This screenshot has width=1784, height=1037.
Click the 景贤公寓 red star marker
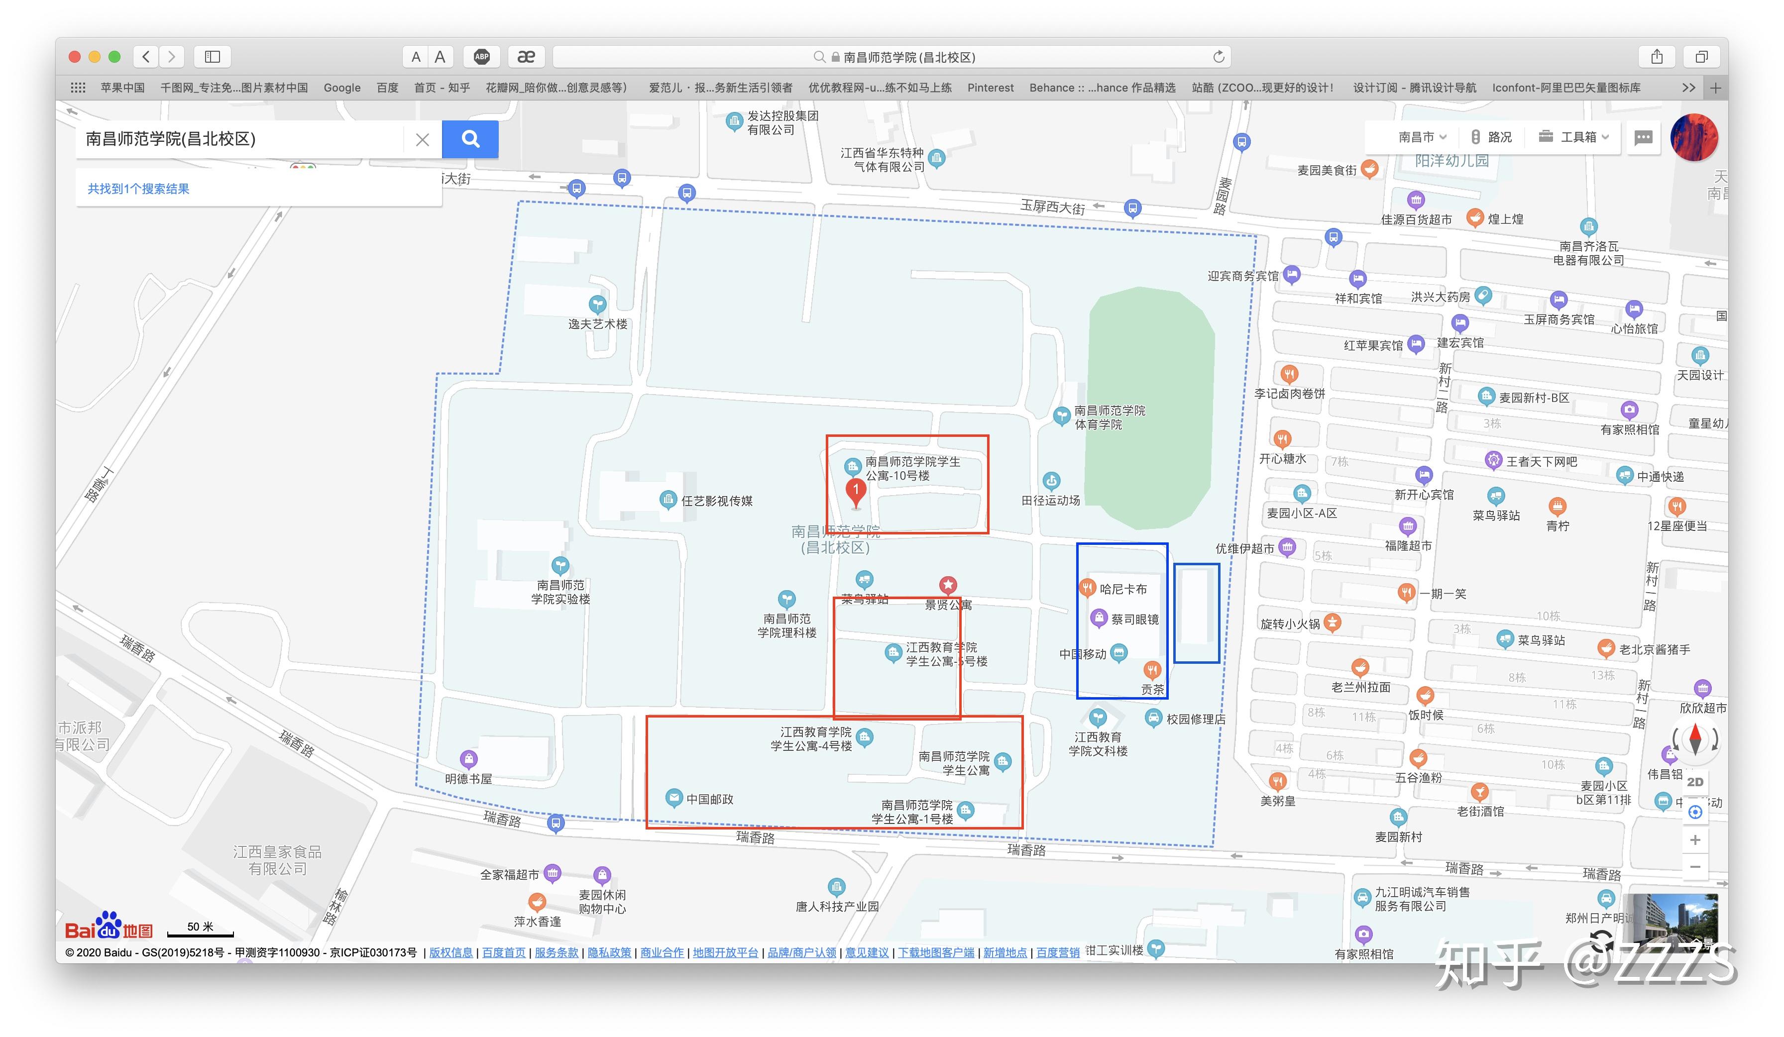coord(948,585)
